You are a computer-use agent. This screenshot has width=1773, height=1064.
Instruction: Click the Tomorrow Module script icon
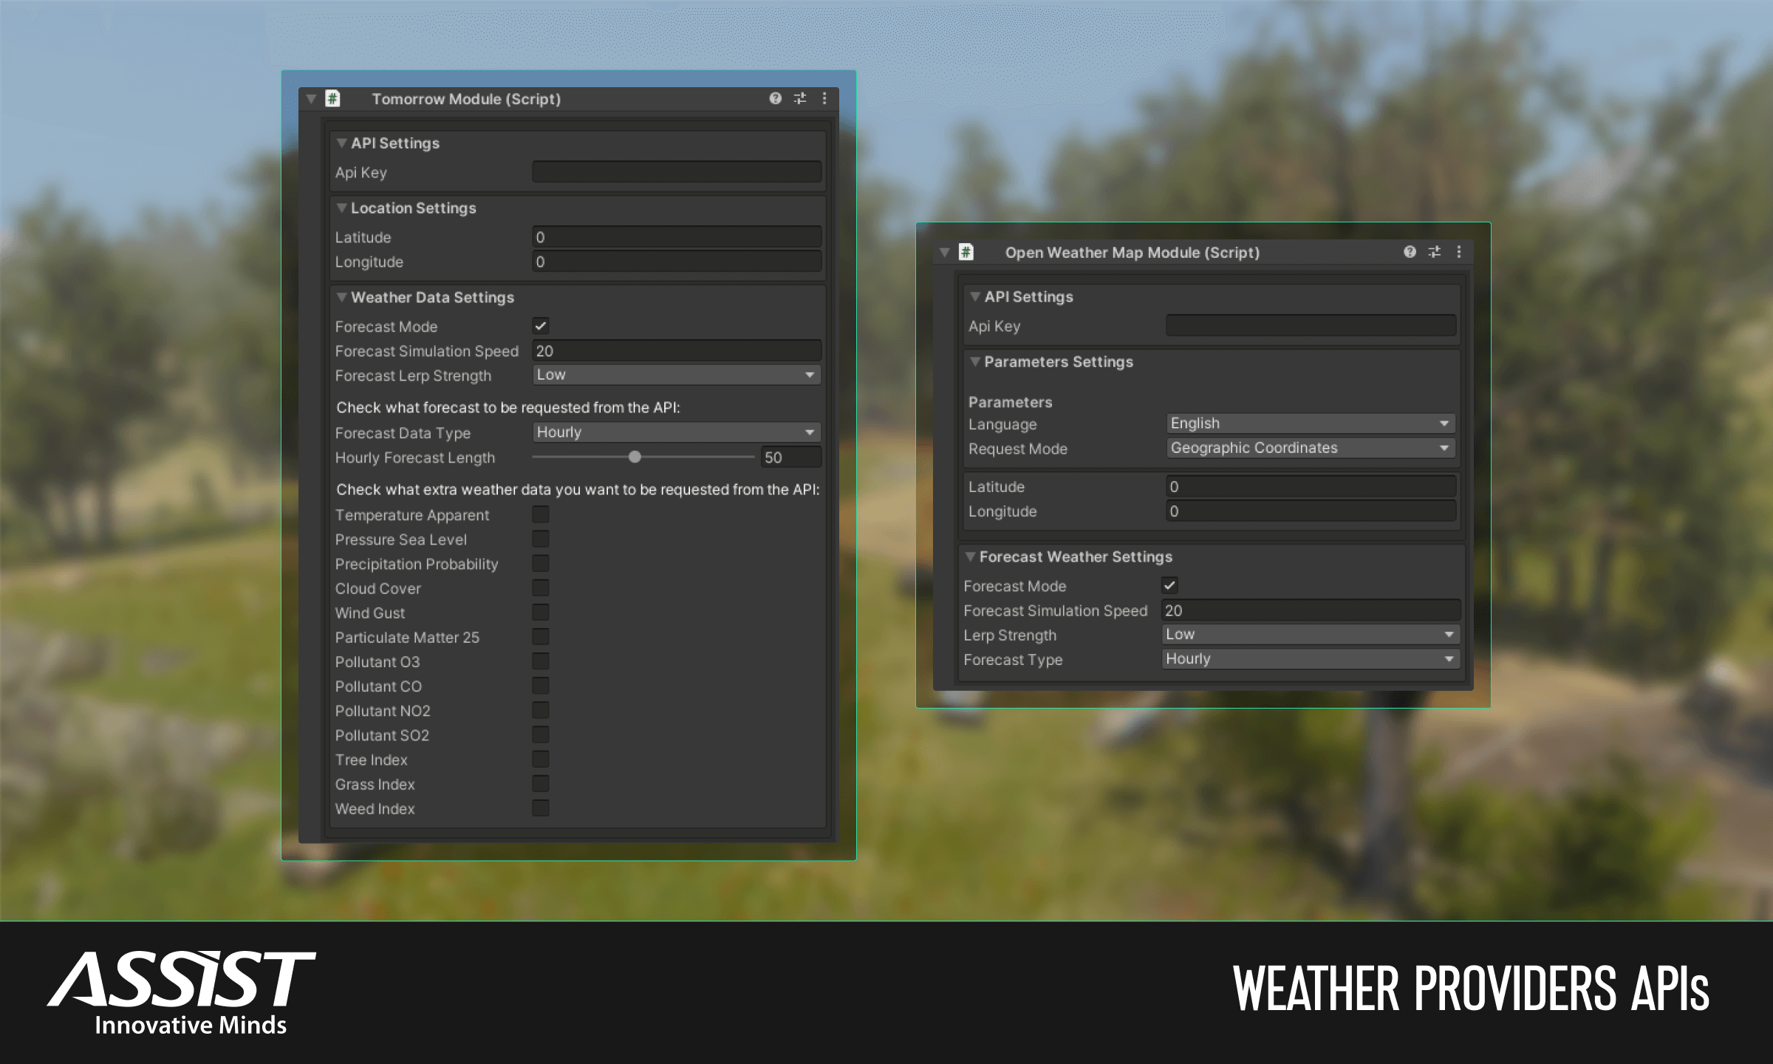click(x=332, y=98)
